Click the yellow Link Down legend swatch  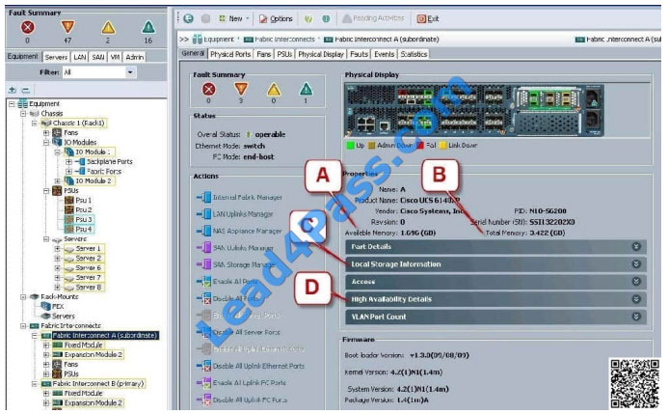coord(443,146)
